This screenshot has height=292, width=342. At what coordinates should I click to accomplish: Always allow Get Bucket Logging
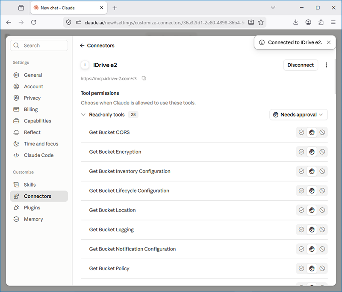pos(301,229)
